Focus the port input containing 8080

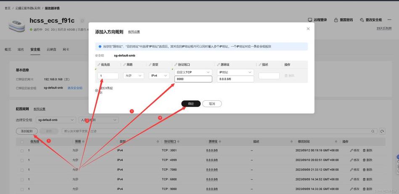pyautogui.click(x=193, y=79)
